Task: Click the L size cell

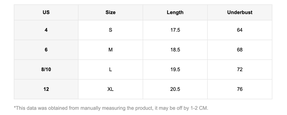Action: [110, 70]
